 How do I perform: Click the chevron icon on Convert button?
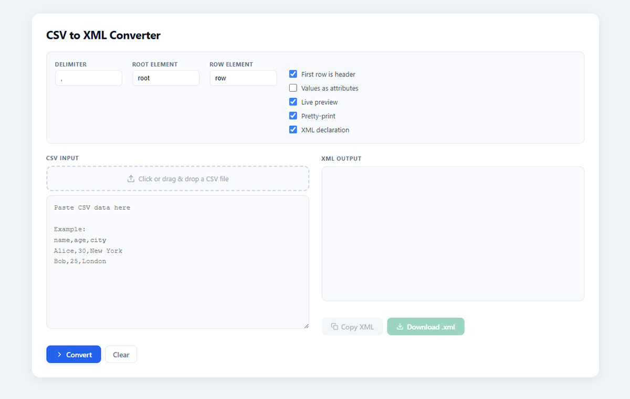pyautogui.click(x=59, y=355)
